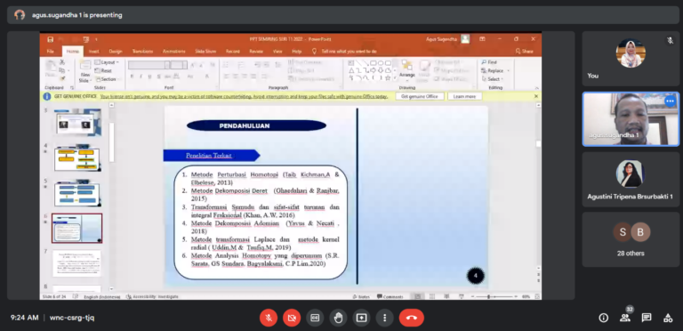Click the Cut scissors icon

click(x=62, y=62)
